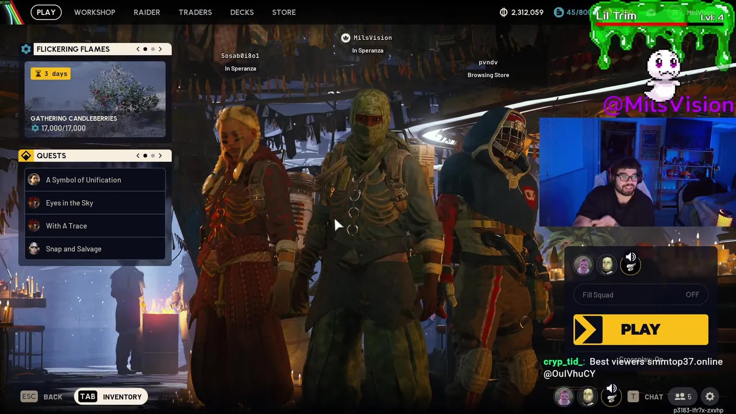Open the friends list showing 5
736x414 pixels.
683,396
